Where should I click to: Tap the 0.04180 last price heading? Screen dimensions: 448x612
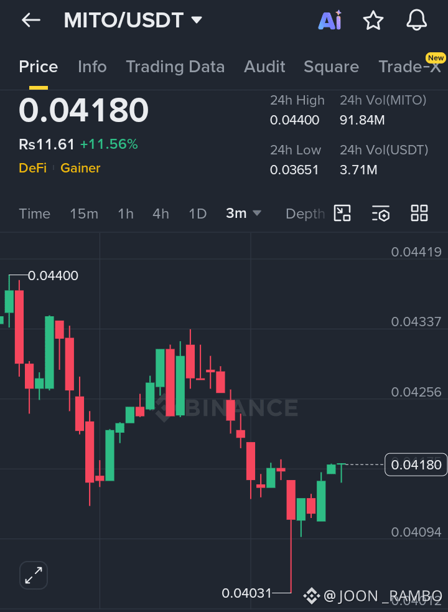tap(83, 110)
